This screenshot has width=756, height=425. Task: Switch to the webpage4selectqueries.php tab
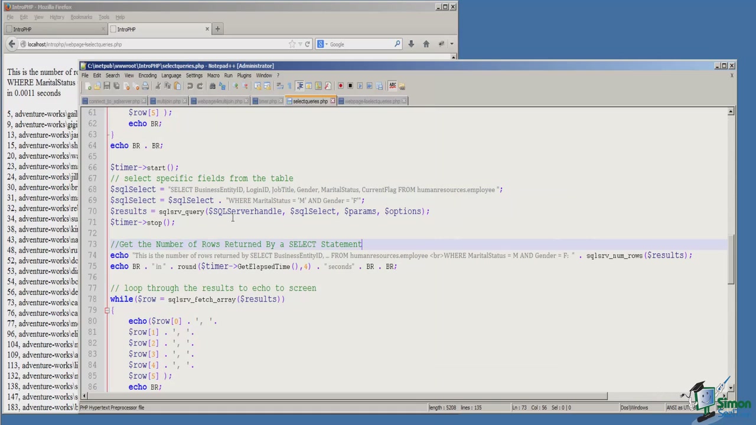(372, 102)
